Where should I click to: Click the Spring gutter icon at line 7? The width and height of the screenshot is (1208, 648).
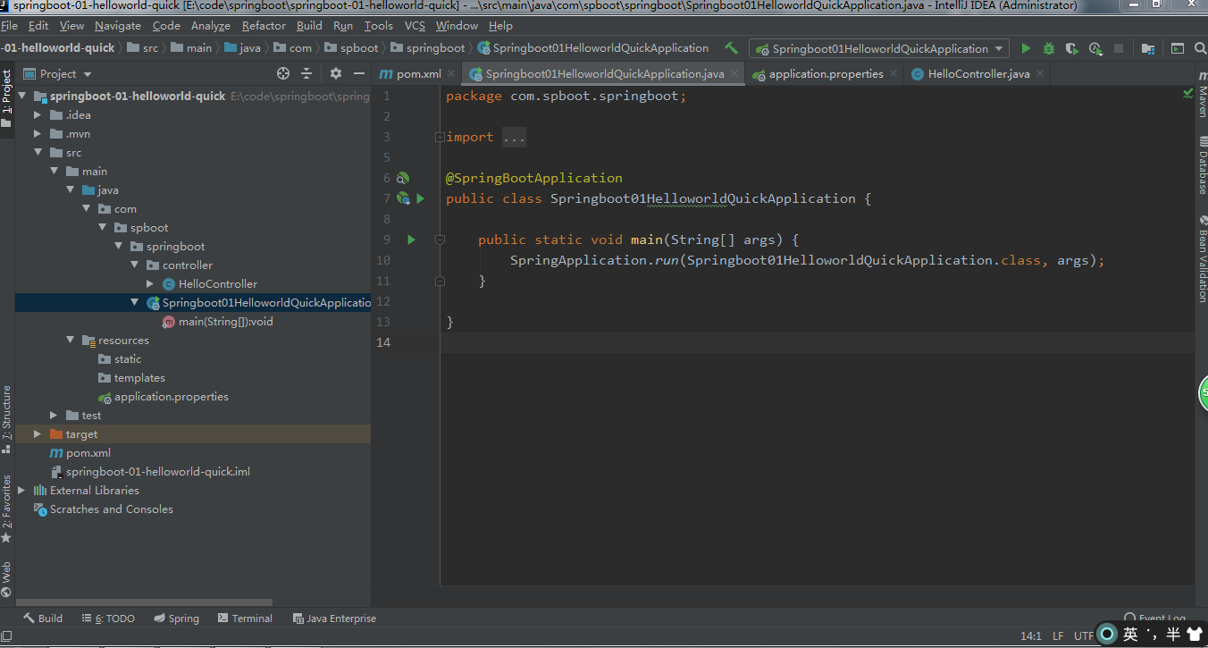pos(403,198)
